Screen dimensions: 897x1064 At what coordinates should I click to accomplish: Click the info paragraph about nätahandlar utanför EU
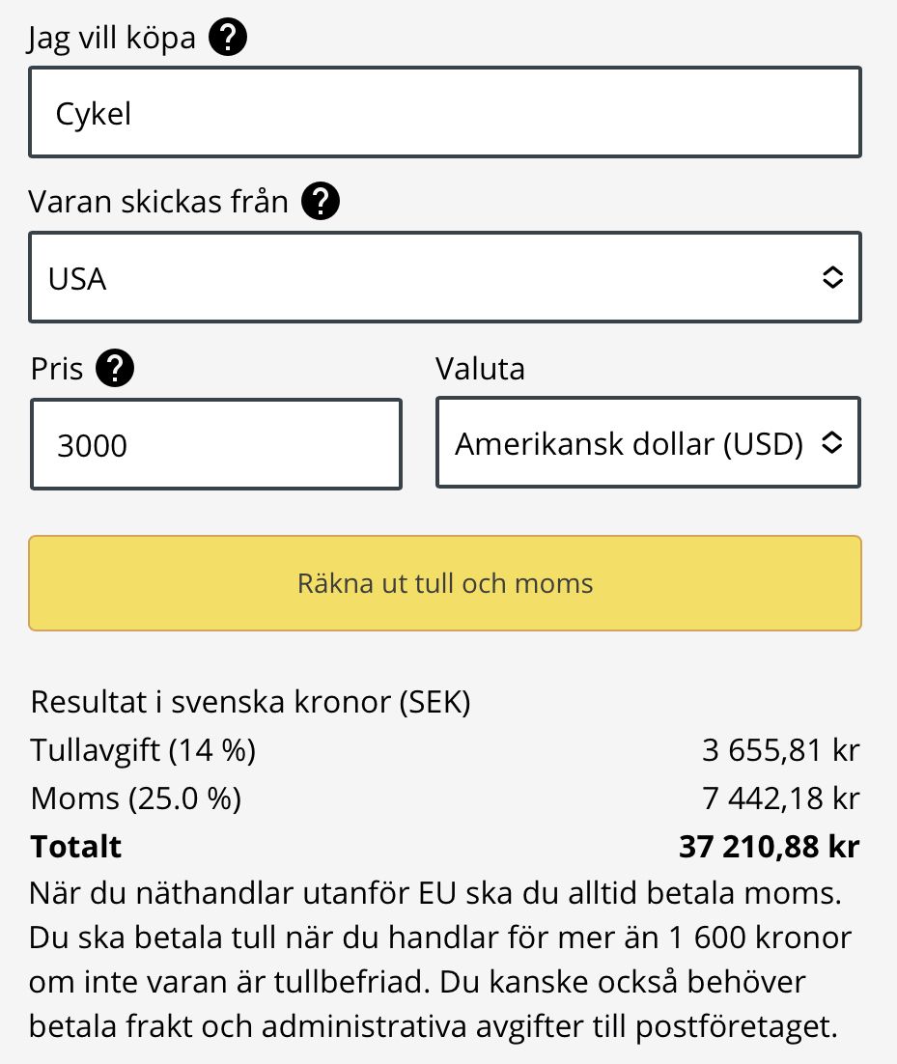(439, 960)
